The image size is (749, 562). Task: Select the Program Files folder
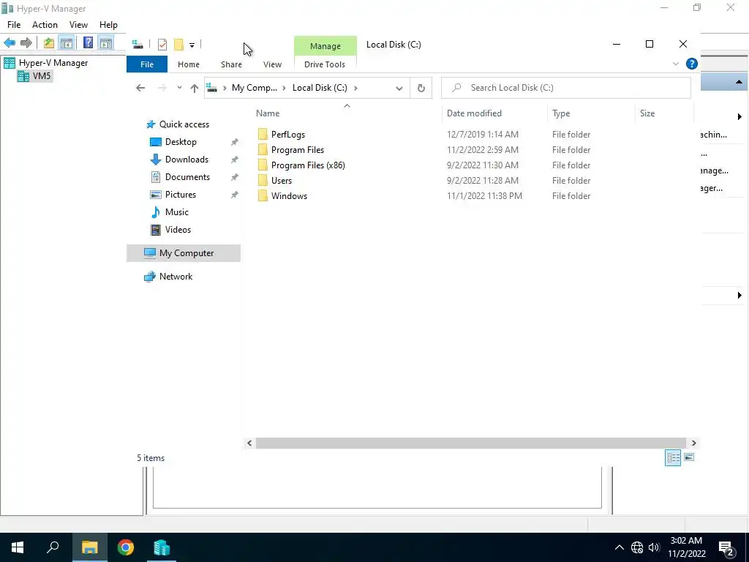[297, 150]
